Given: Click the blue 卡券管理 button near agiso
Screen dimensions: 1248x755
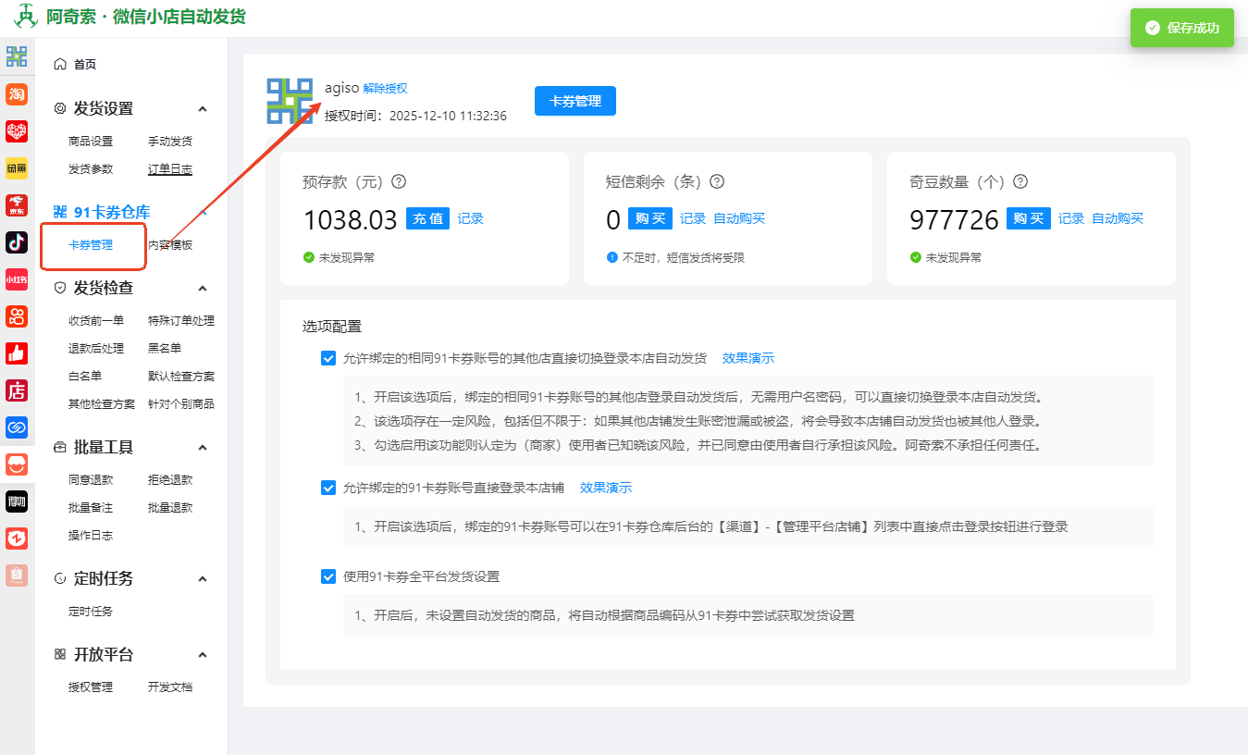Looking at the screenshot, I should tap(575, 101).
